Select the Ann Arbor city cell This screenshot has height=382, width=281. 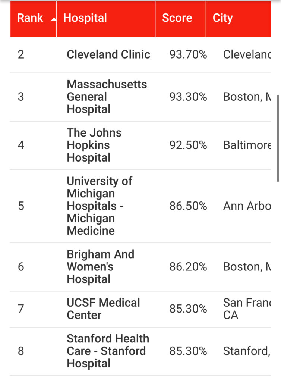[247, 206]
